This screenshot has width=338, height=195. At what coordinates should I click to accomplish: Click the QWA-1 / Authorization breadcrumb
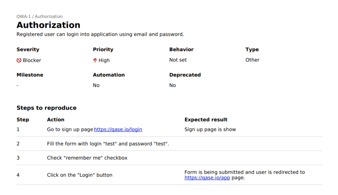point(40,16)
